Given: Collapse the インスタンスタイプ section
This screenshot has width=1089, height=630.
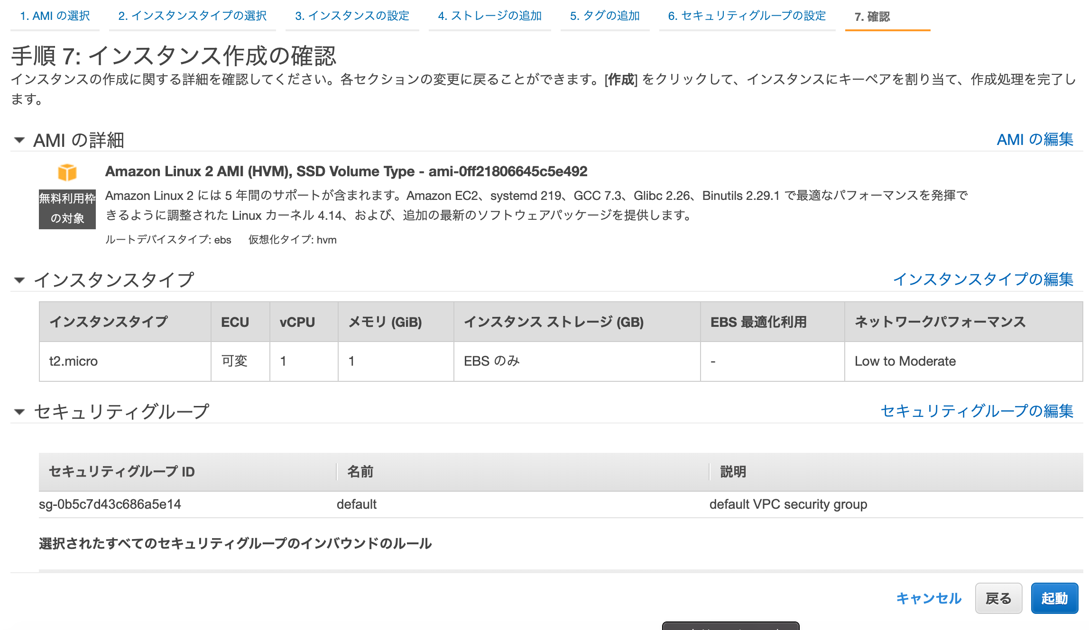Looking at the screenshot, I should coord(19,280).
